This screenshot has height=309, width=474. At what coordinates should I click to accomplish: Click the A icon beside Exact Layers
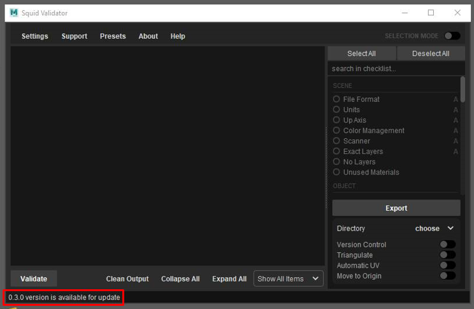(x=456, y=152)
